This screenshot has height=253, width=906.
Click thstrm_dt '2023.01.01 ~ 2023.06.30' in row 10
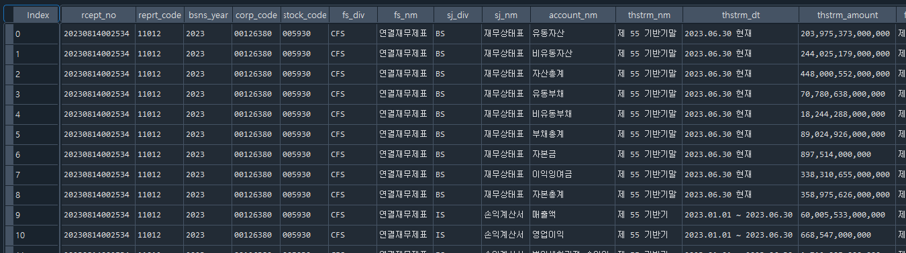[741, 235]
